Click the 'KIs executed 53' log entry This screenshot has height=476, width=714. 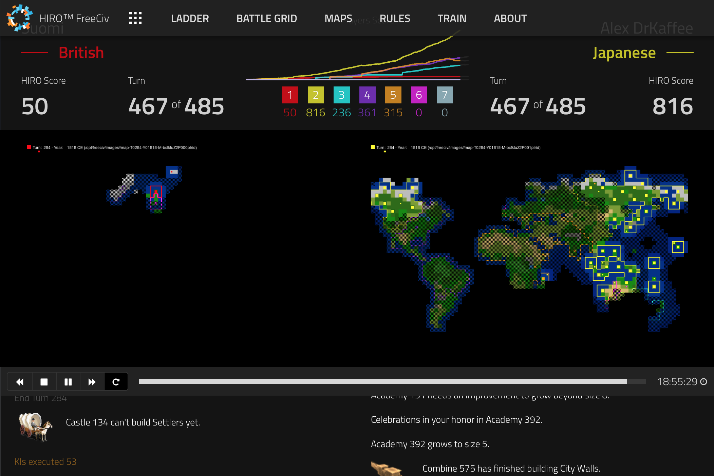(45, 462)
